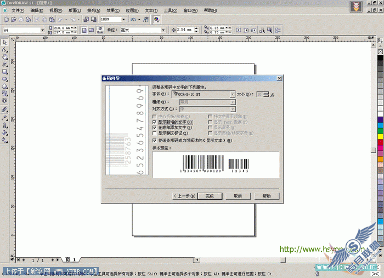Viewport: 384px width, 278px height.
Task: Uncheck 显示新增的文字 checkbox
Action: tap(155, 122)
